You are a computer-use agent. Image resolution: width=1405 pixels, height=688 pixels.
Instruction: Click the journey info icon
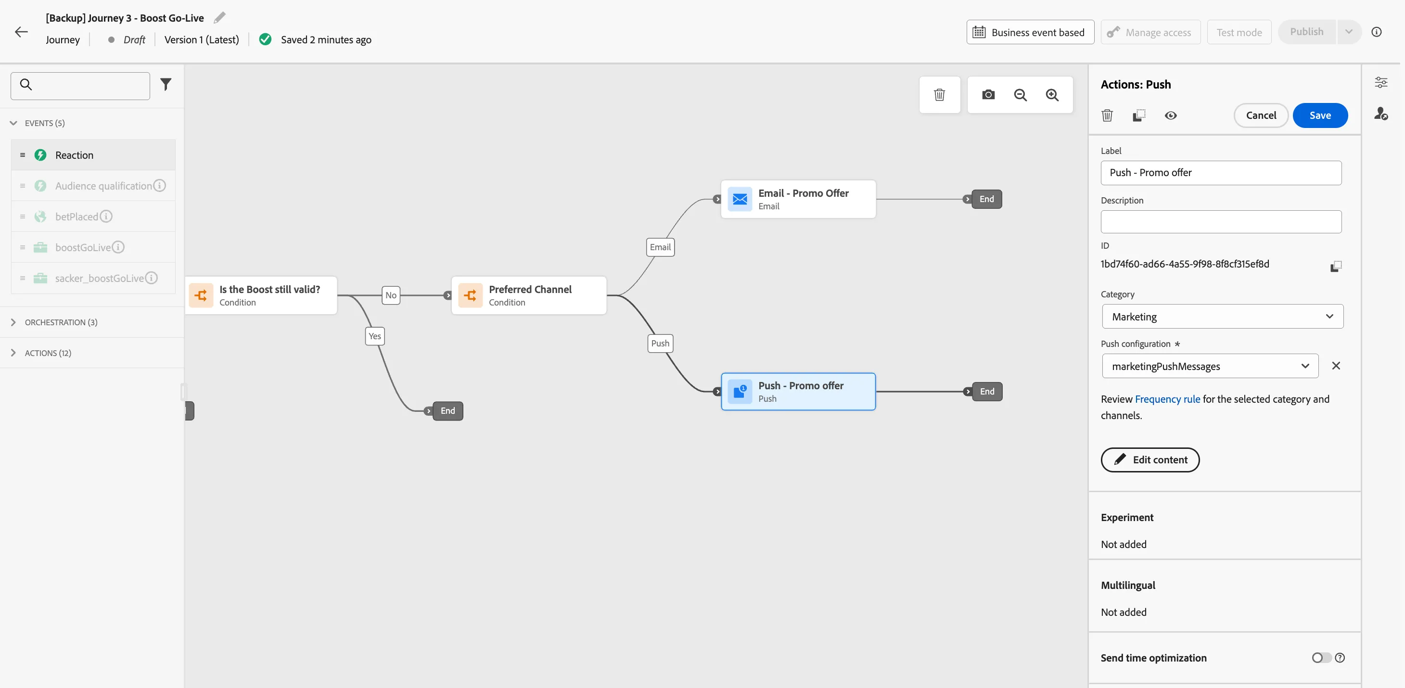click(1377, 32)
